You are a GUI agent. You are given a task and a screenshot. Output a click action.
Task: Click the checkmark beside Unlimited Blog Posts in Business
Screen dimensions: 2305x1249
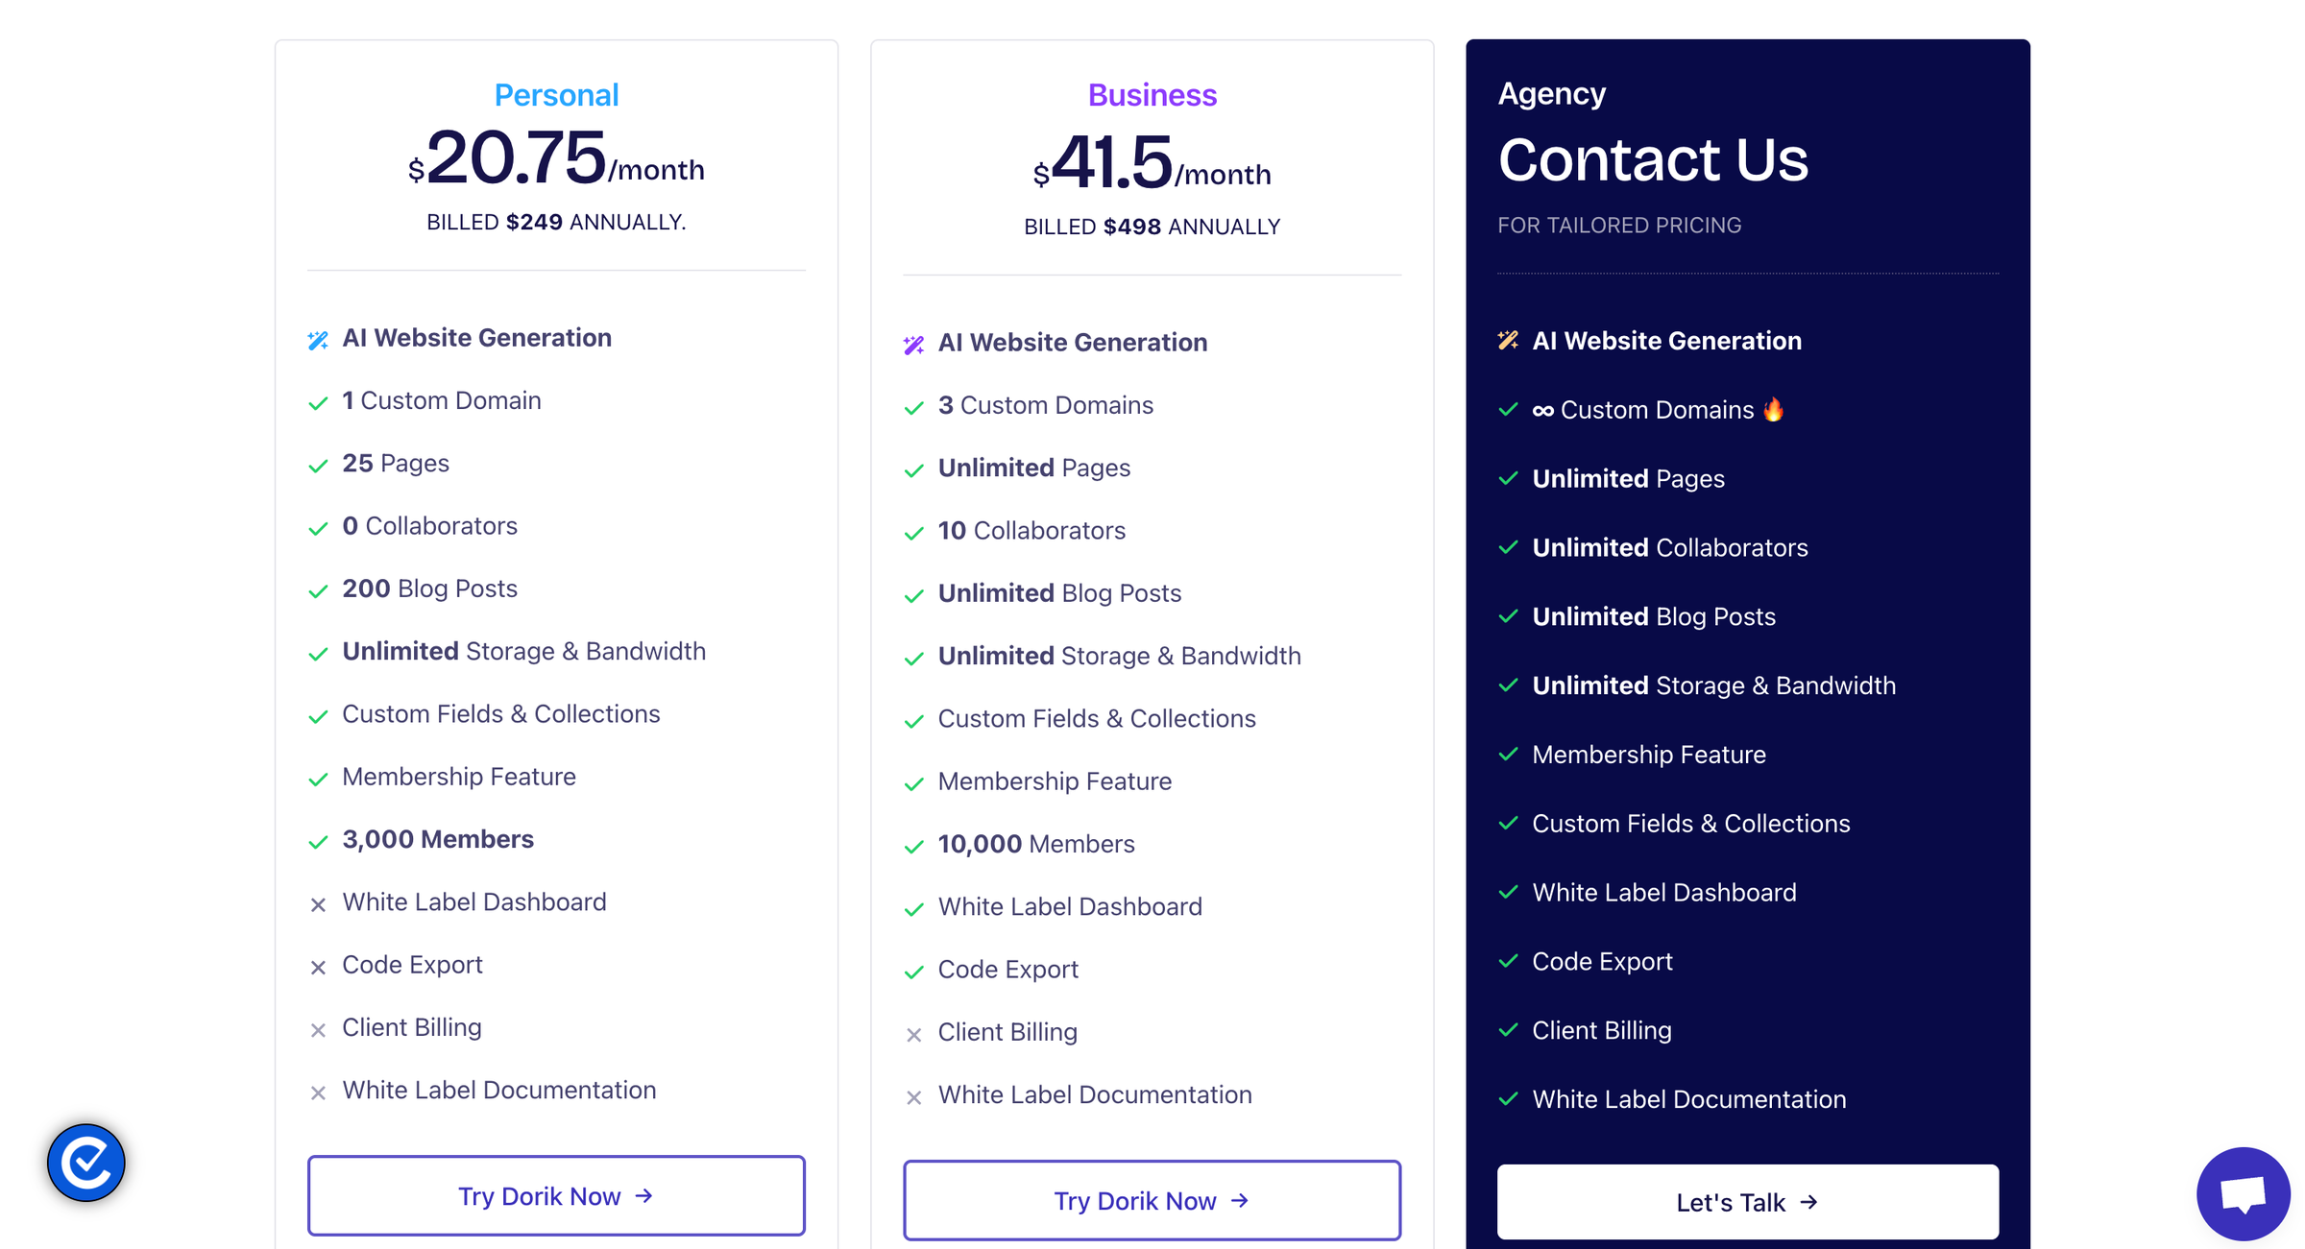tap(912, 594)
